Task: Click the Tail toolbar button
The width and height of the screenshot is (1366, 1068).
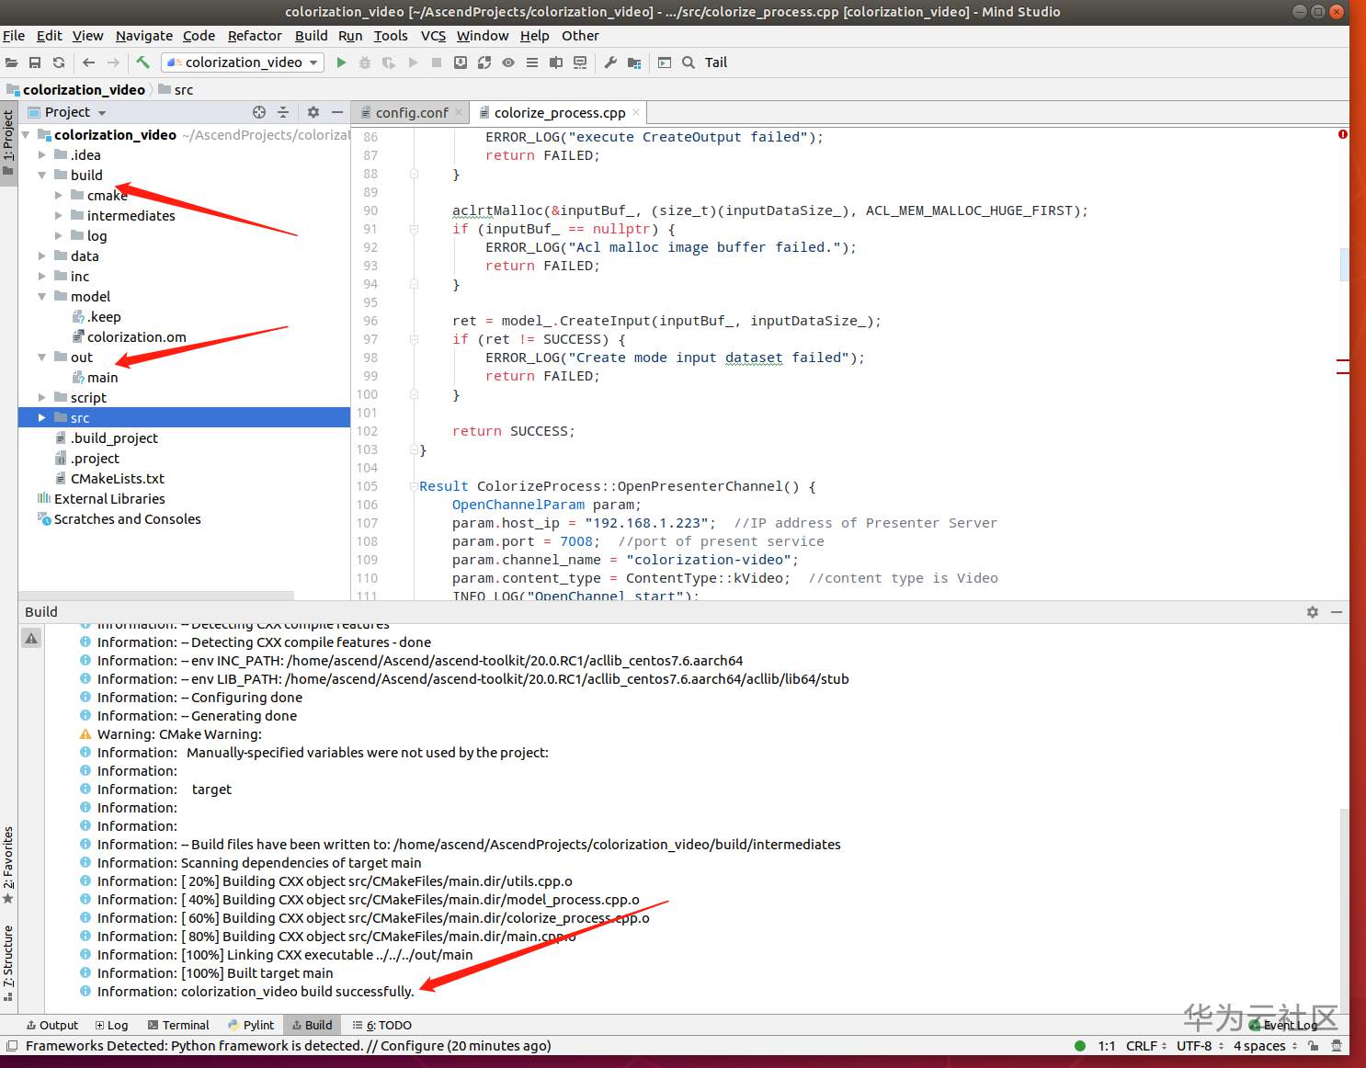Action: 716,62
